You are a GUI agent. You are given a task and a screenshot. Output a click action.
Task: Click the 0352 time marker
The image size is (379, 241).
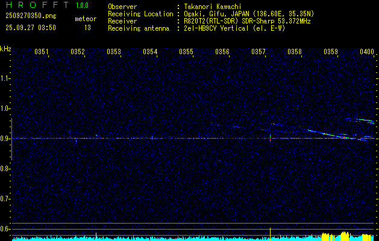point(78,52)
